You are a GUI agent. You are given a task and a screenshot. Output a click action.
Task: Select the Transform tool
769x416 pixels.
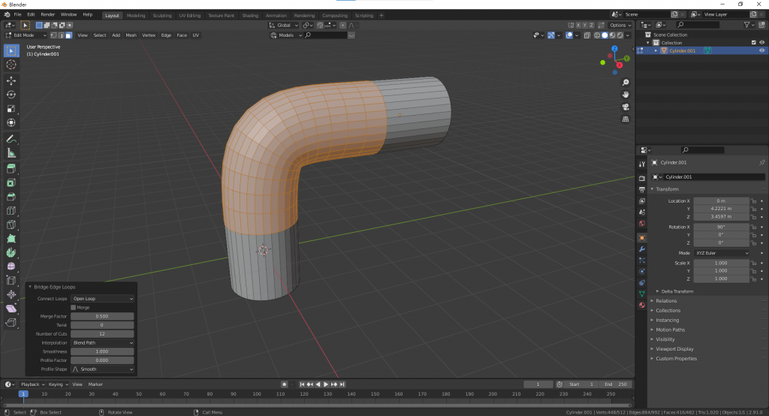pyautogui.click(x=11, y=122)
